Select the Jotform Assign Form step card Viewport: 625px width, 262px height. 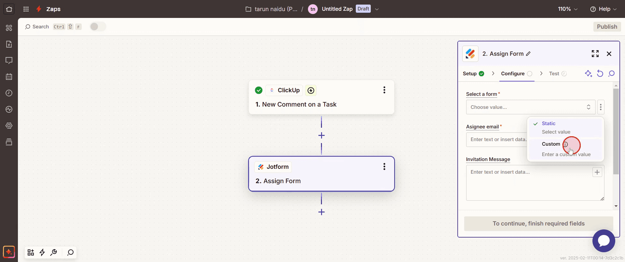[x=321, y=174]
